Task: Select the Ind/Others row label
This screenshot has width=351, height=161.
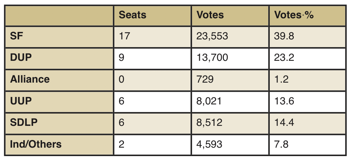Action: pos(36,144)
